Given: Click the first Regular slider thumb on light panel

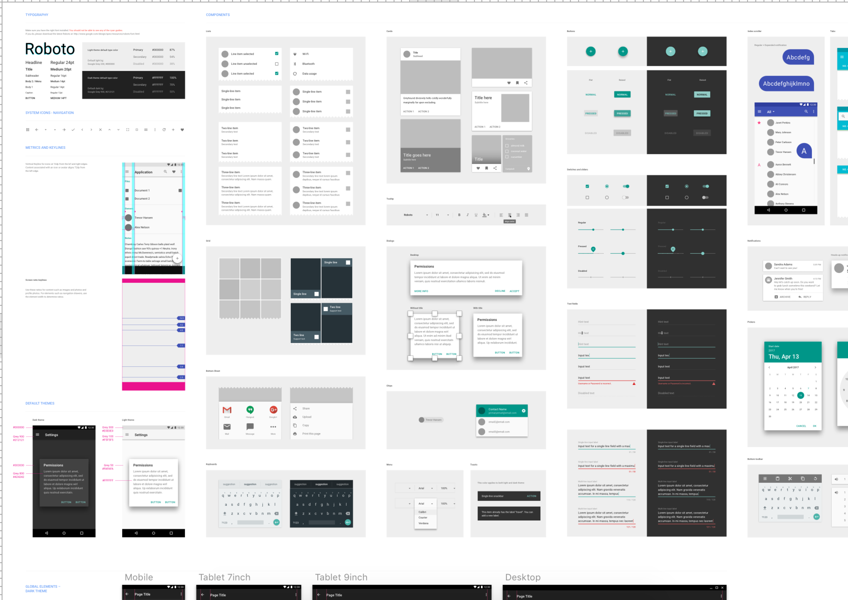Looking at the screenshot, I should tap(593, 230).
